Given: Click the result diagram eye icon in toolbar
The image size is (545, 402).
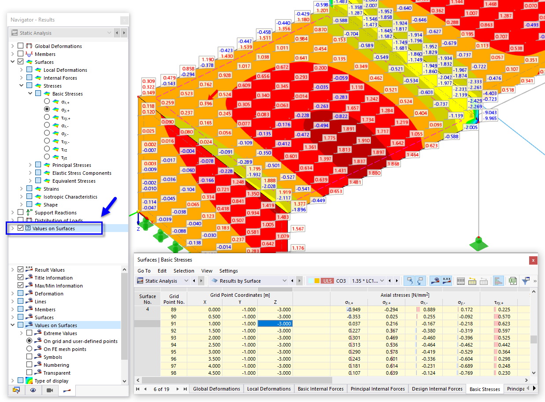Looking at the screenshot, I should coord(435,280).
